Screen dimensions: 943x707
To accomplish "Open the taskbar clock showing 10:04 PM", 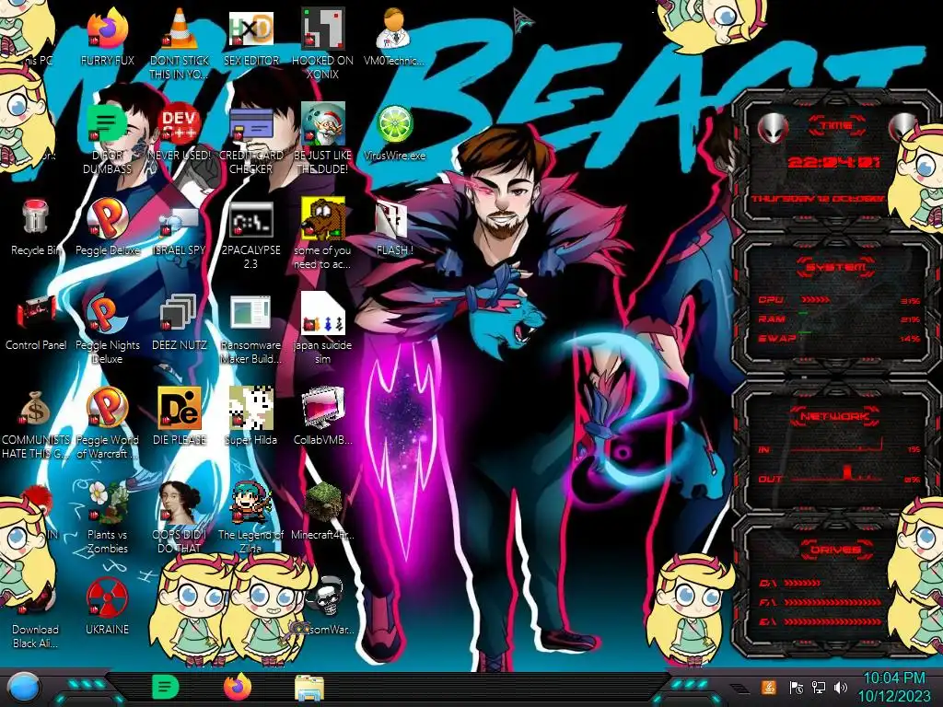I will pyautogui.click(x=893, y=687).
